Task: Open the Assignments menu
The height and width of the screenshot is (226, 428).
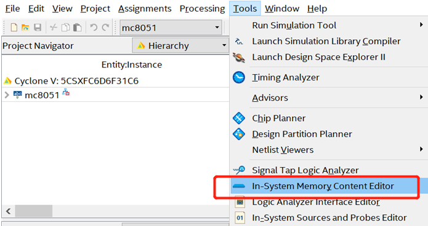Action: click(145, 9)
